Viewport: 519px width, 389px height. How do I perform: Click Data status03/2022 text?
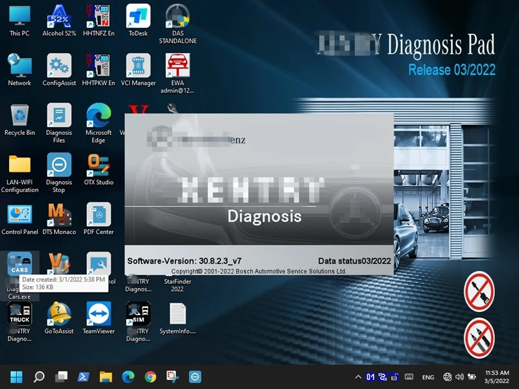(x=354, y=261)
